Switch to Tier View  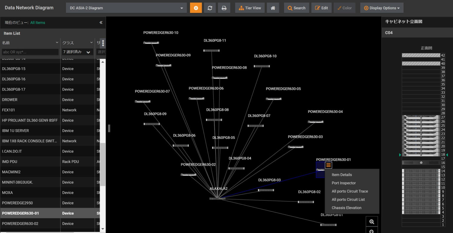point(250,8)
